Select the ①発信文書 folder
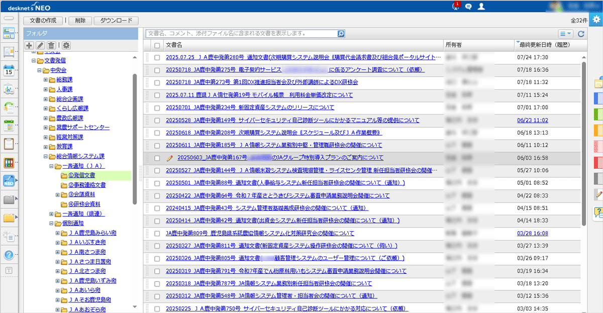This screenshot has height=313, width=603. pos(81,175)
